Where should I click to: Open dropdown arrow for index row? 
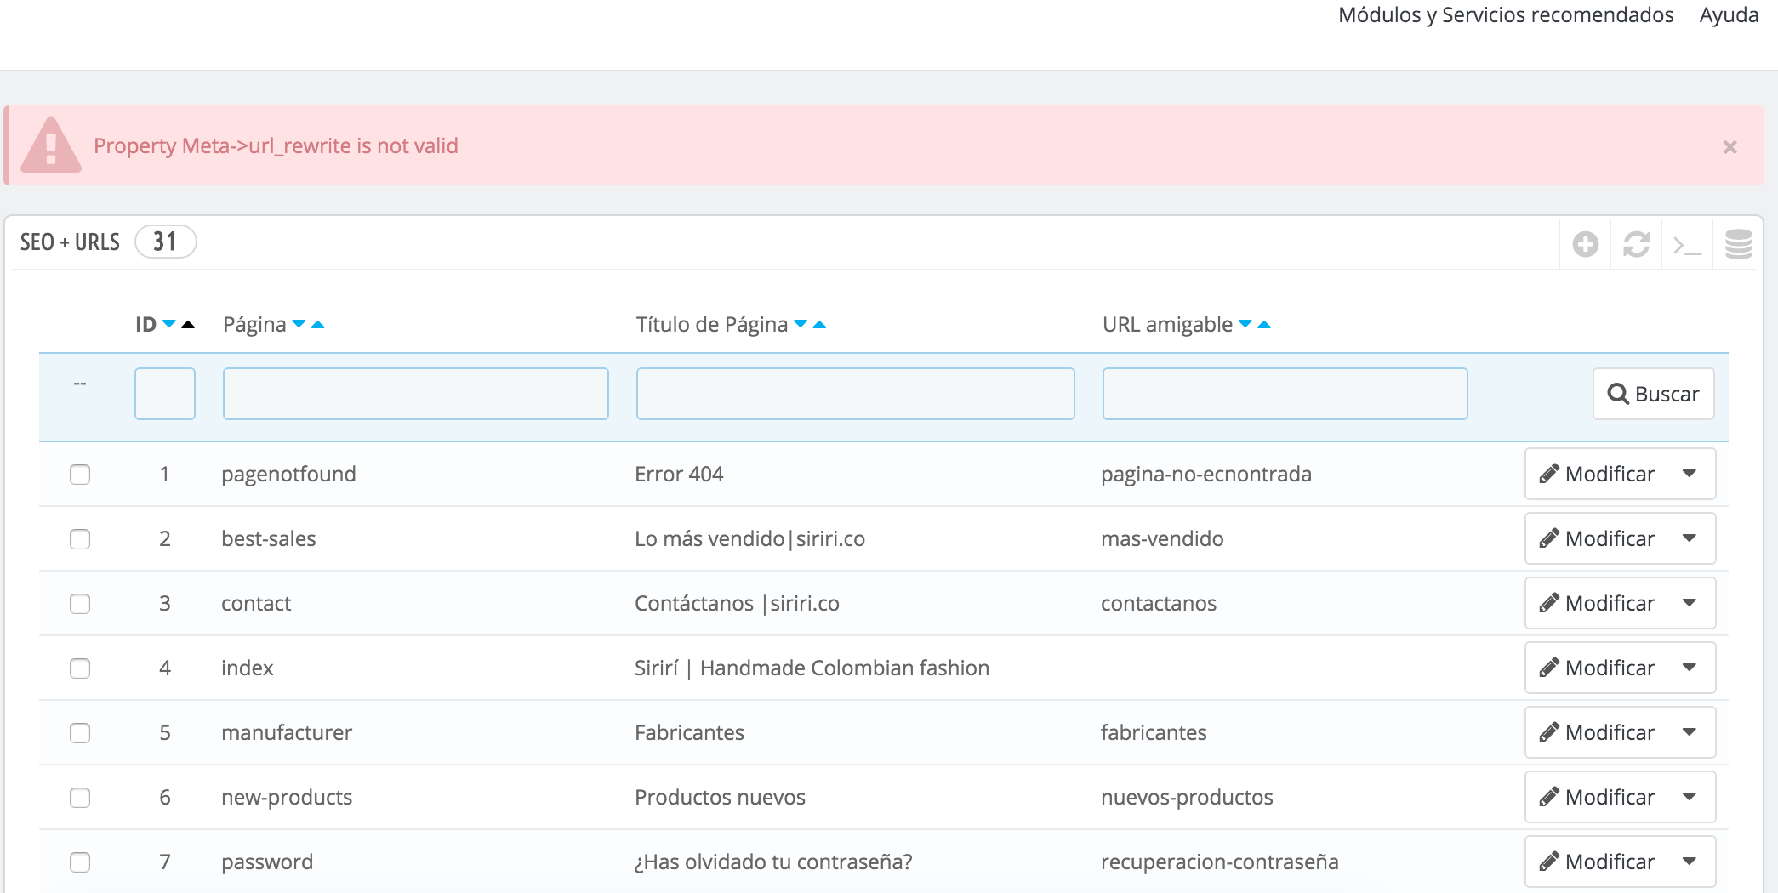[1690, 668]
